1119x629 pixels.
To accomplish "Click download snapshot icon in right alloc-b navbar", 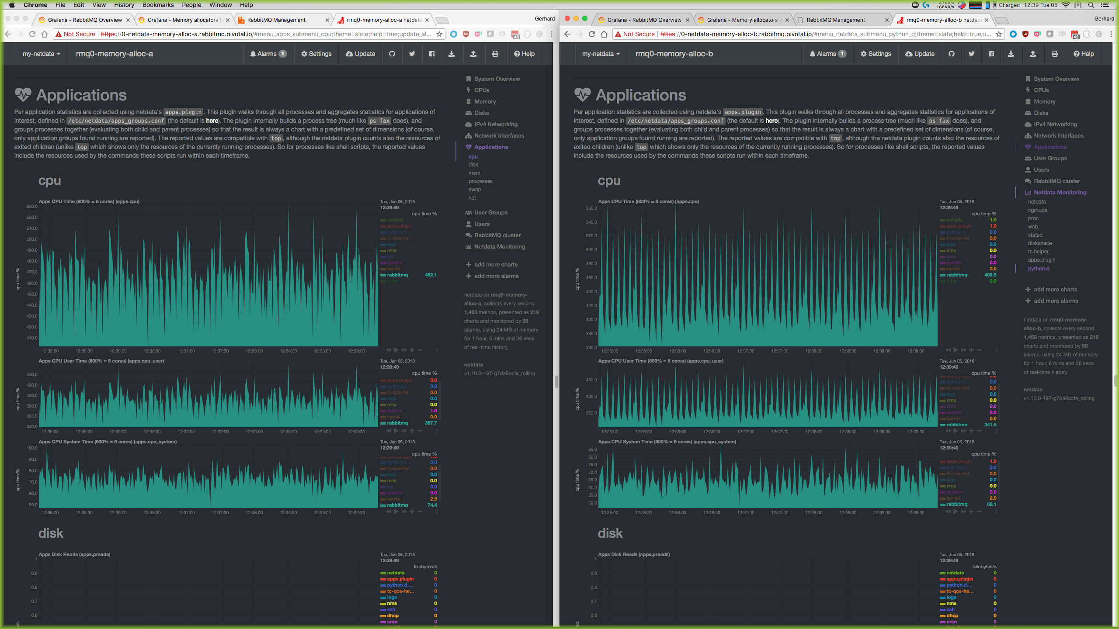I will (x=1011, y=54).
